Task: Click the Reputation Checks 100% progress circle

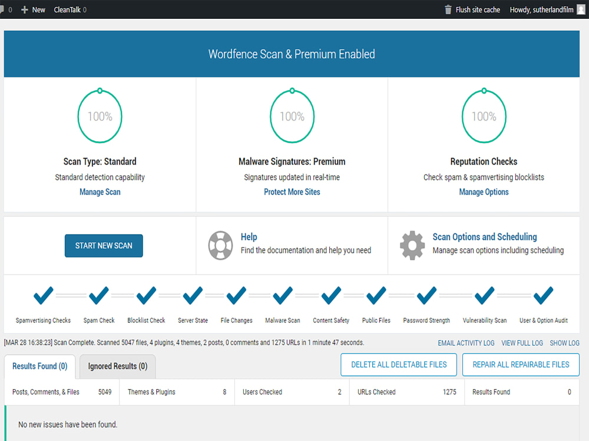Action: (484, 116)
